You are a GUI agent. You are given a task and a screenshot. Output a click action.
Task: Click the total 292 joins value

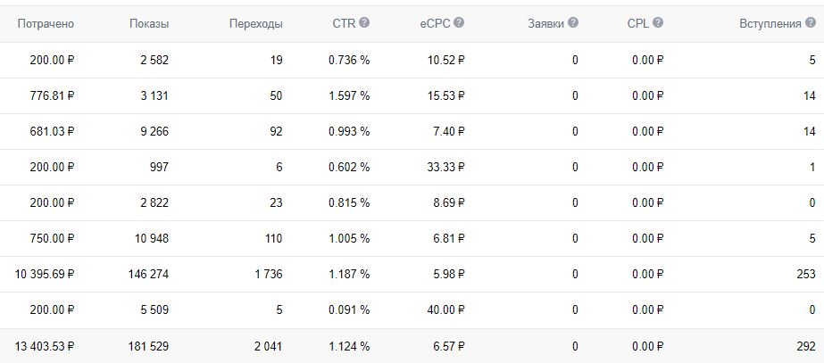click(806, 346)
